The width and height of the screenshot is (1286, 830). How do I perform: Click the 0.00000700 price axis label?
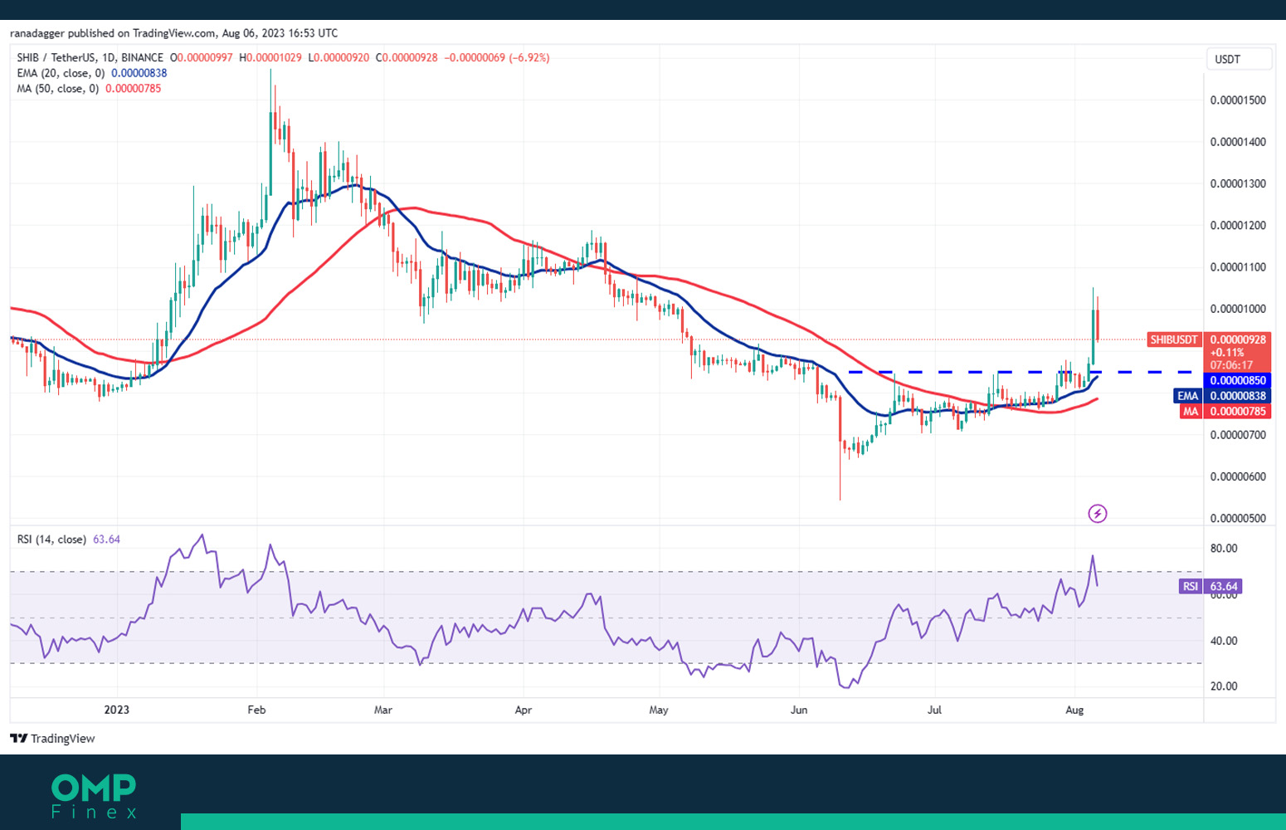[1238, 435]
